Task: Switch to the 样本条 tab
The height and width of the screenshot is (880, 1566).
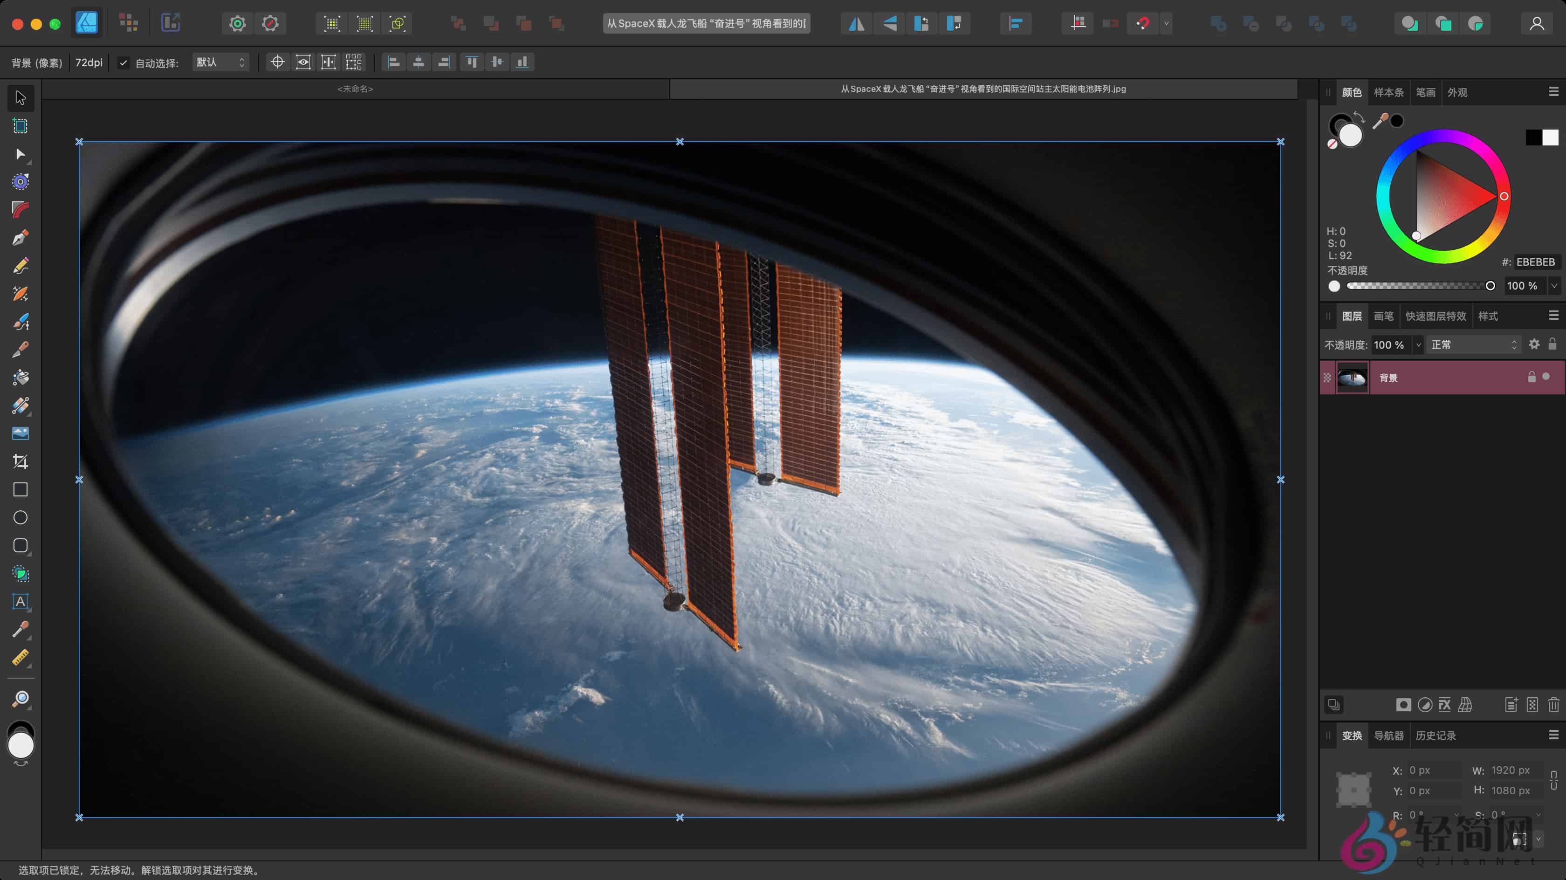Action: [1388, 92]
